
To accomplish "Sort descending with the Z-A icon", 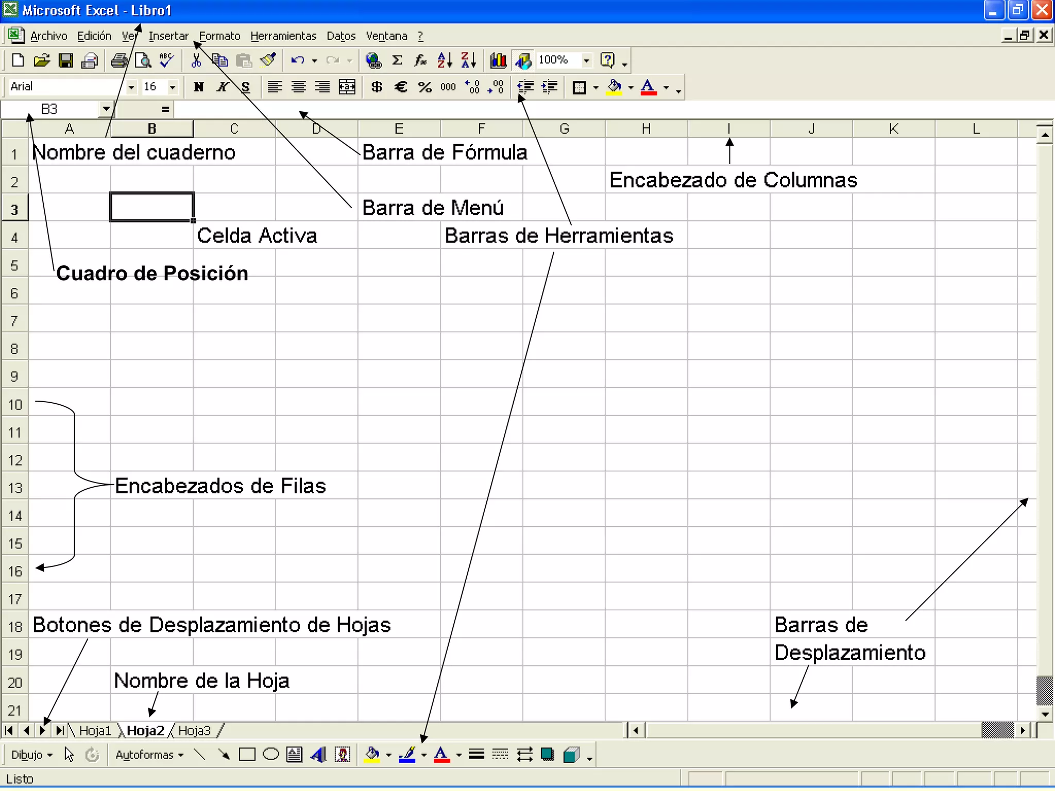I will pos(468,60).
